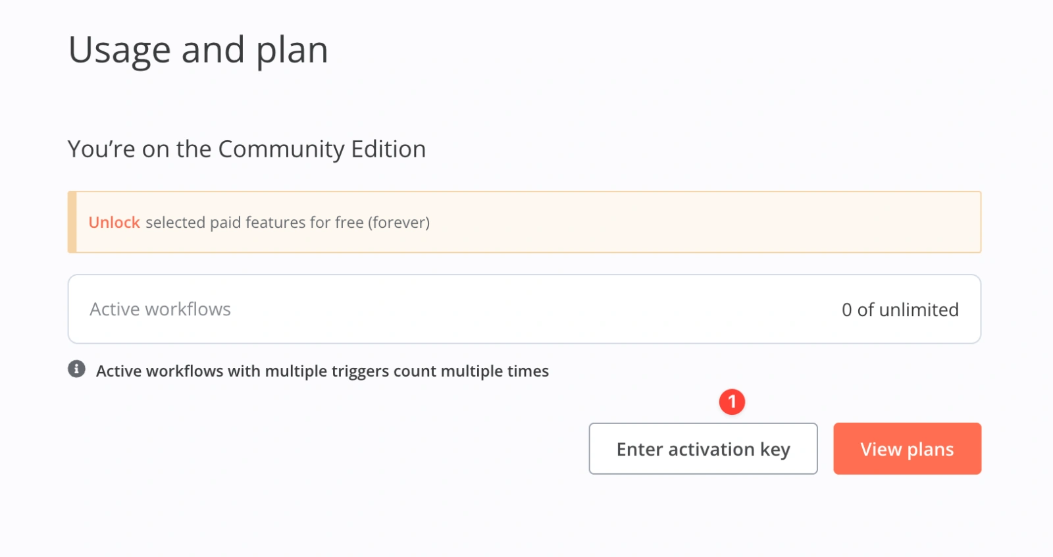1053x557 pixels.
Task: Click the red notification badge showing 1
Action: 732,402
